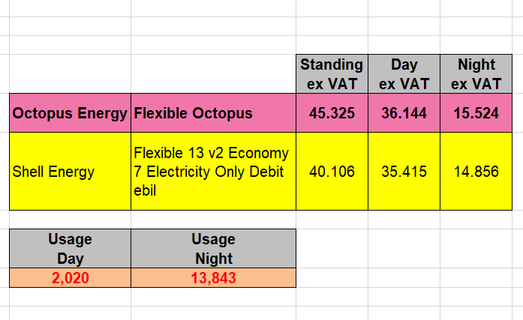This screenshot has width=523, height=320.
Task: Select the red 13,843 night usage value
Action: 213,278
